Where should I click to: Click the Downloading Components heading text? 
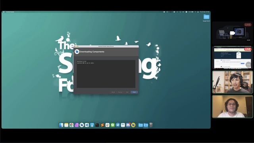[92, 52]
